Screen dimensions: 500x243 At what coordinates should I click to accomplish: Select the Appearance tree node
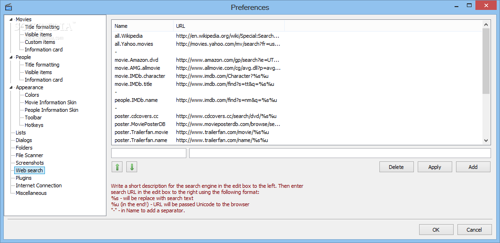[x=29, y=87]
